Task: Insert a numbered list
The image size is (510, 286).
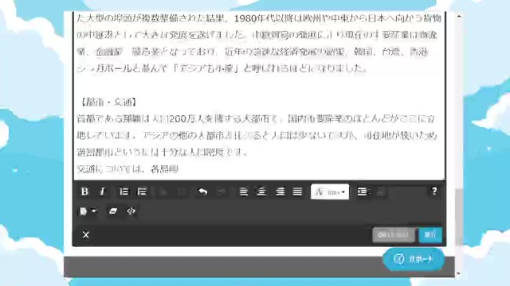Action: pyautogui.click(x=124, y=191)
